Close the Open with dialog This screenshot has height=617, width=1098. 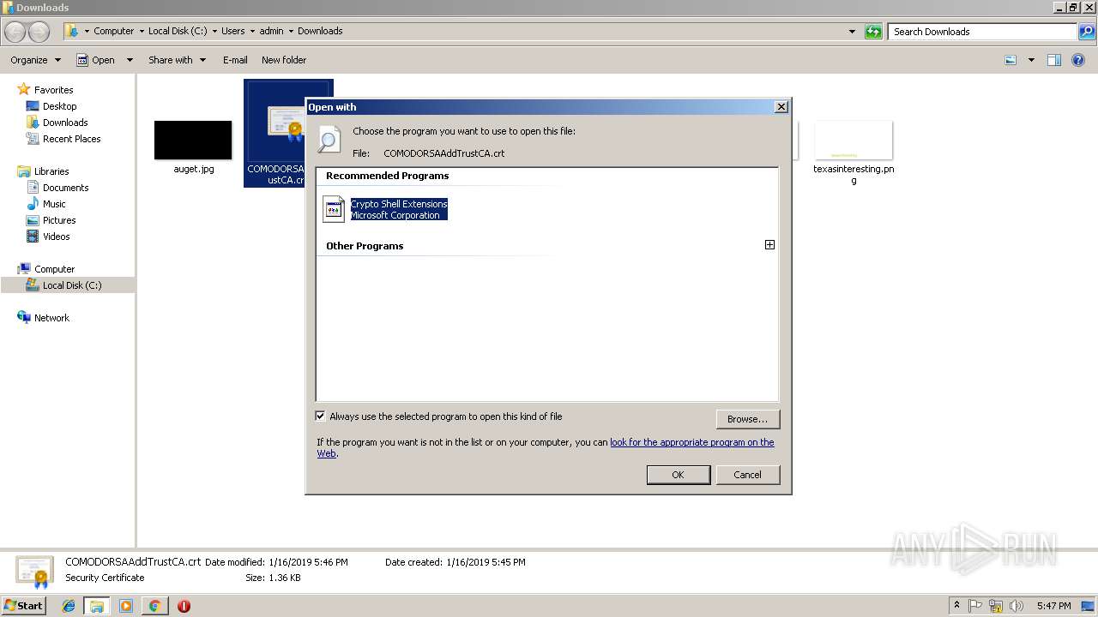[781, 107]
